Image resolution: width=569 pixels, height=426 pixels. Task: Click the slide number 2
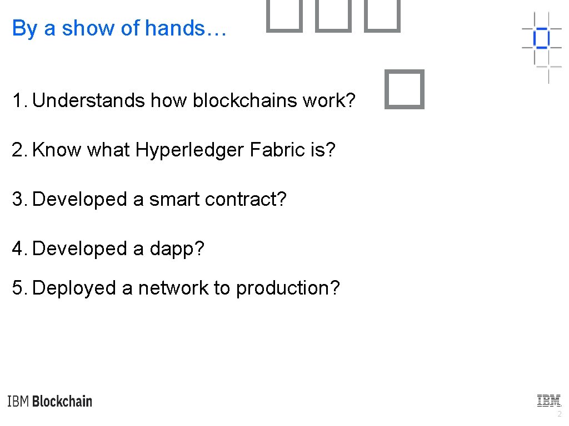click(x=559, y=414)
